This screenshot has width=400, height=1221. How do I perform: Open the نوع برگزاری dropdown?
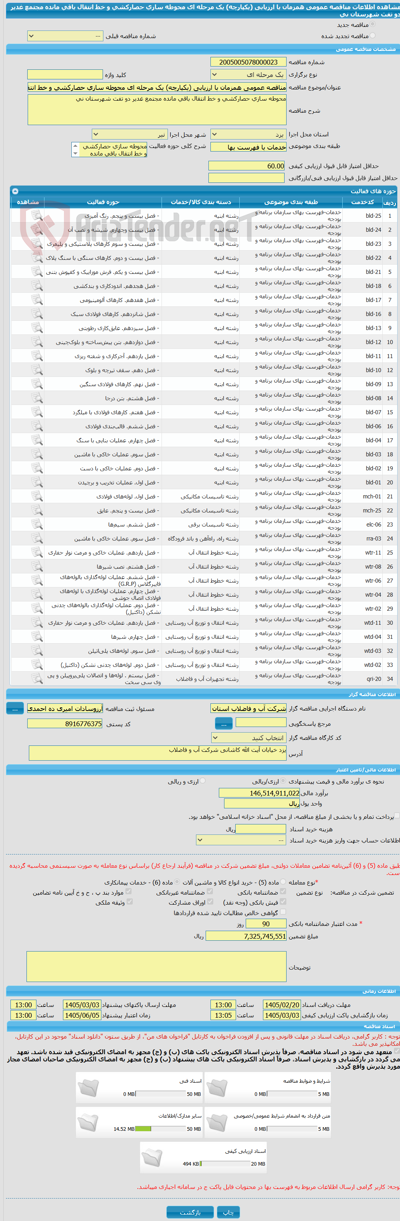(248, 75)
